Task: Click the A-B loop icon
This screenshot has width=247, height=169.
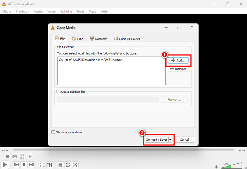Action: [x=22, y=156]
